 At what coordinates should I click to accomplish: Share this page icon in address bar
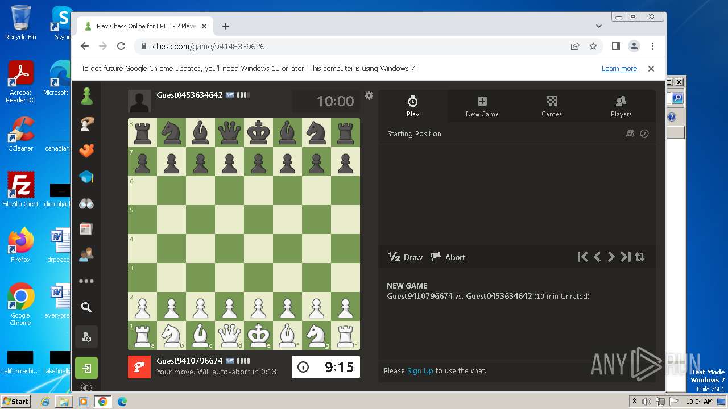click(x=575, y=47)
